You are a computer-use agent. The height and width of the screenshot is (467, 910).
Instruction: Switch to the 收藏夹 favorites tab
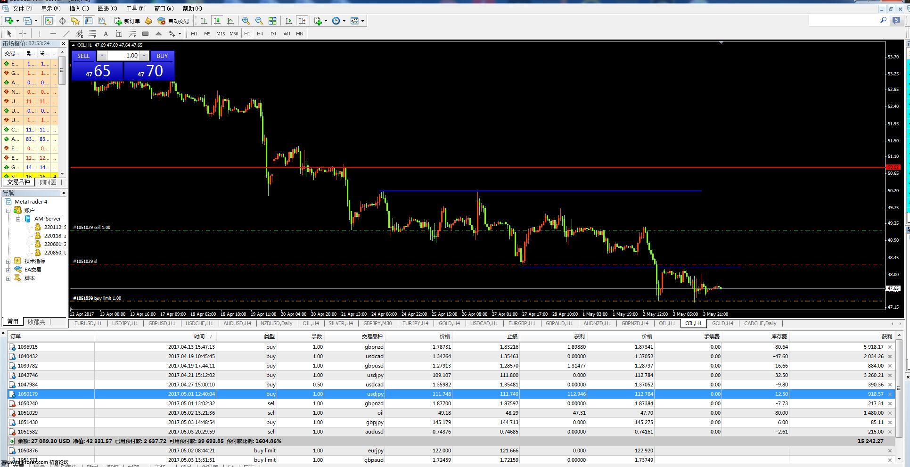click(x=36, y=322)
